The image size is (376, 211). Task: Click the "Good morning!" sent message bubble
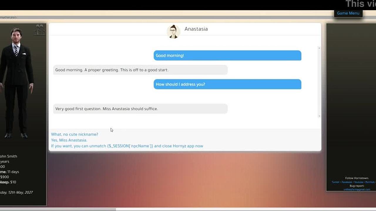pos(227,55)
